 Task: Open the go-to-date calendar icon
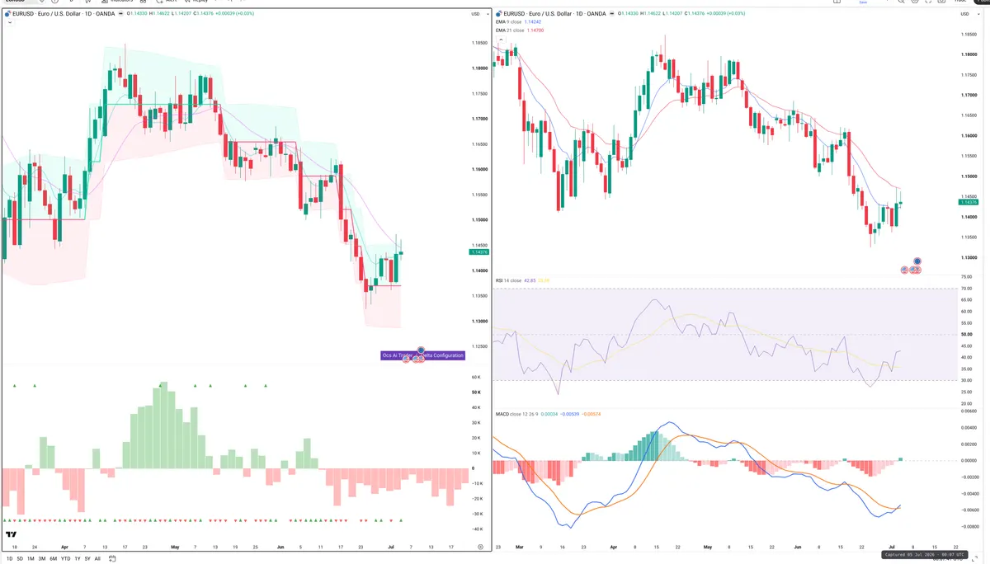[111, 558]
